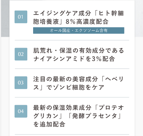This screenshot has width=143, height=136.
Task: Click the gray image area behind the card
Action: (x=5, y=18)
